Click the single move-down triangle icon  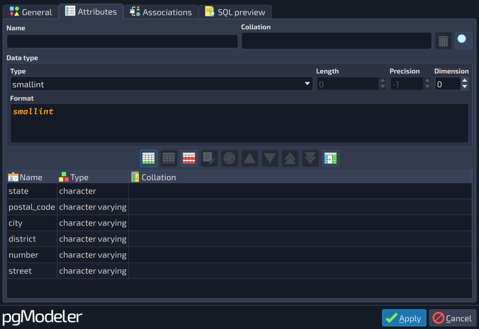(270, 158)
